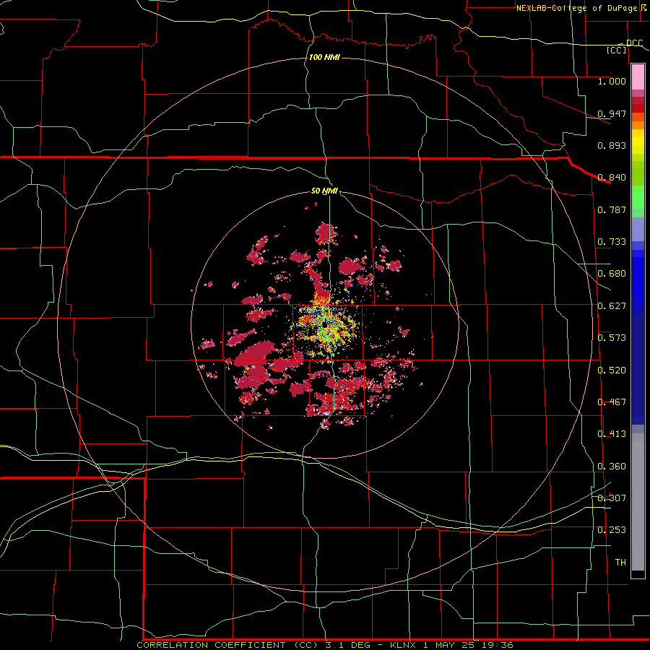
Task: Click the 0.787 scale value
Action: 612,209
